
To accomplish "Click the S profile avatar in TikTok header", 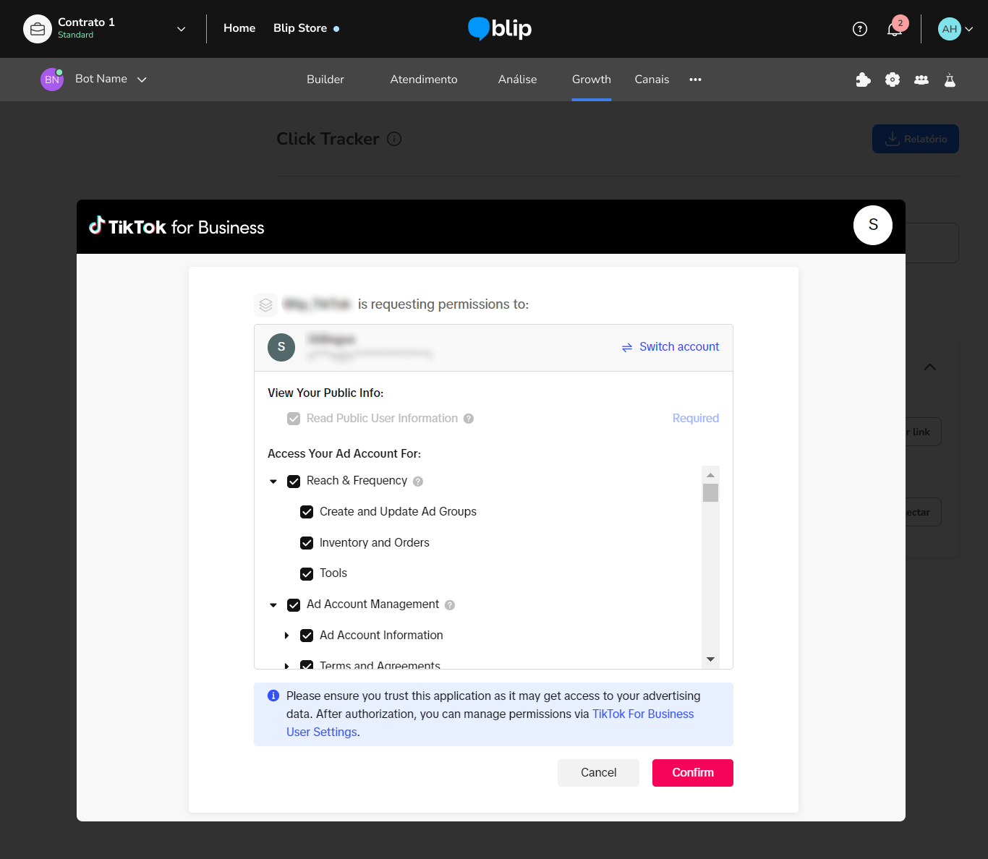I will click(x=873, y=225).
